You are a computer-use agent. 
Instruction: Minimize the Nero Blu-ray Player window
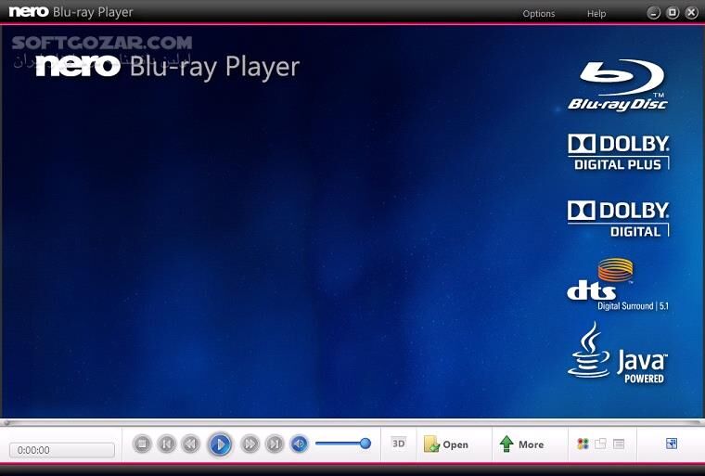653,13
